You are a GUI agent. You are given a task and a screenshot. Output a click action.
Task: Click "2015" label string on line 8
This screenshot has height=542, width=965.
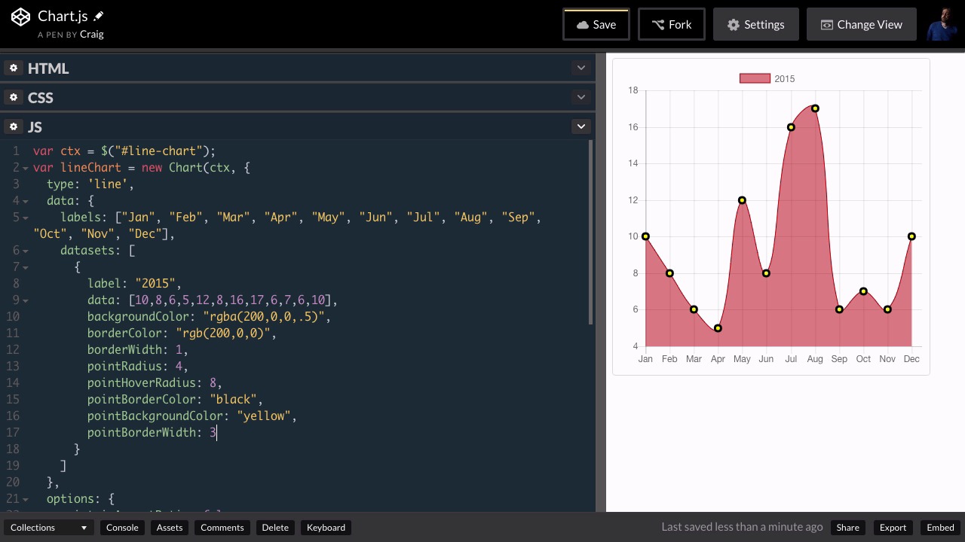(155, 284)
